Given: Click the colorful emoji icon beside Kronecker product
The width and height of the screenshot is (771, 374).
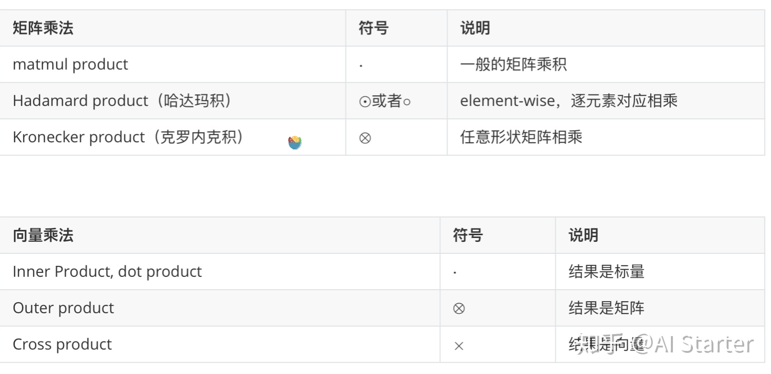Looking at the screenshot, I should pos(295,142).
